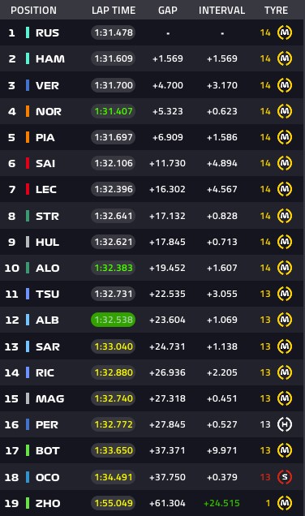Click the POSITION column header
The width and height of the screenshot is (305, 516).
[x=33, y=11]
